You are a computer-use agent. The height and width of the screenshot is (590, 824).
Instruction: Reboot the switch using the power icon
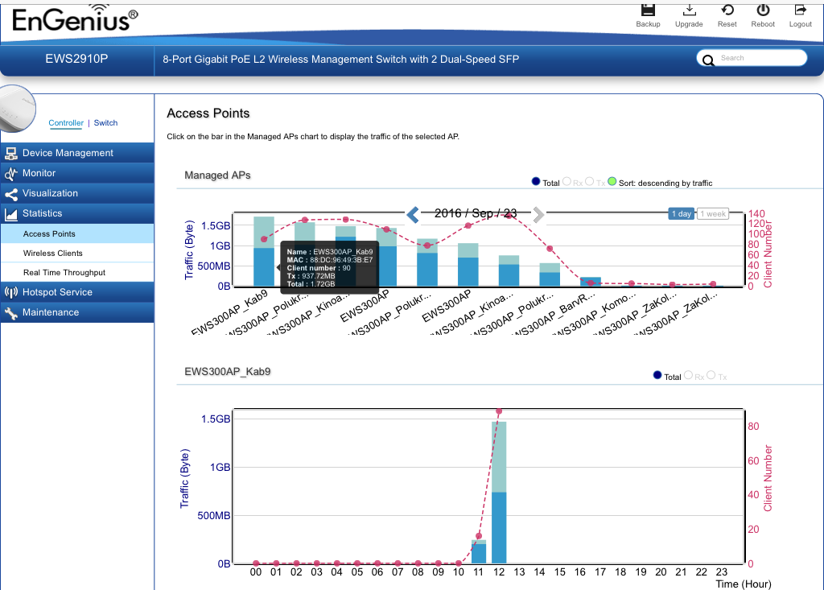click(763, 10)
